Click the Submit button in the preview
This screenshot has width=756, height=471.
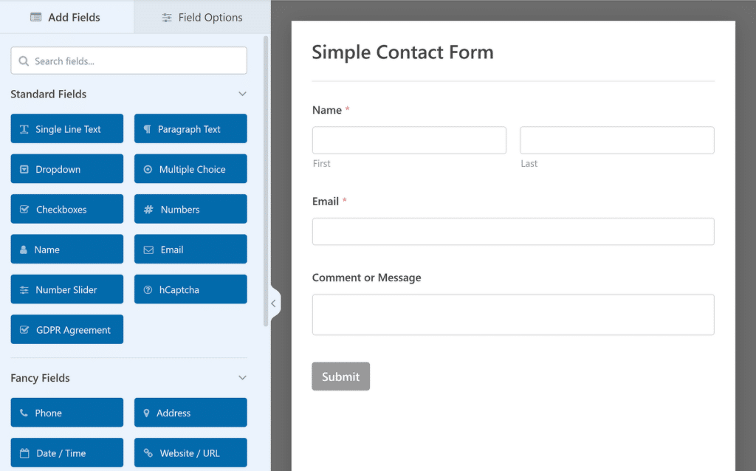click(340, 376)
